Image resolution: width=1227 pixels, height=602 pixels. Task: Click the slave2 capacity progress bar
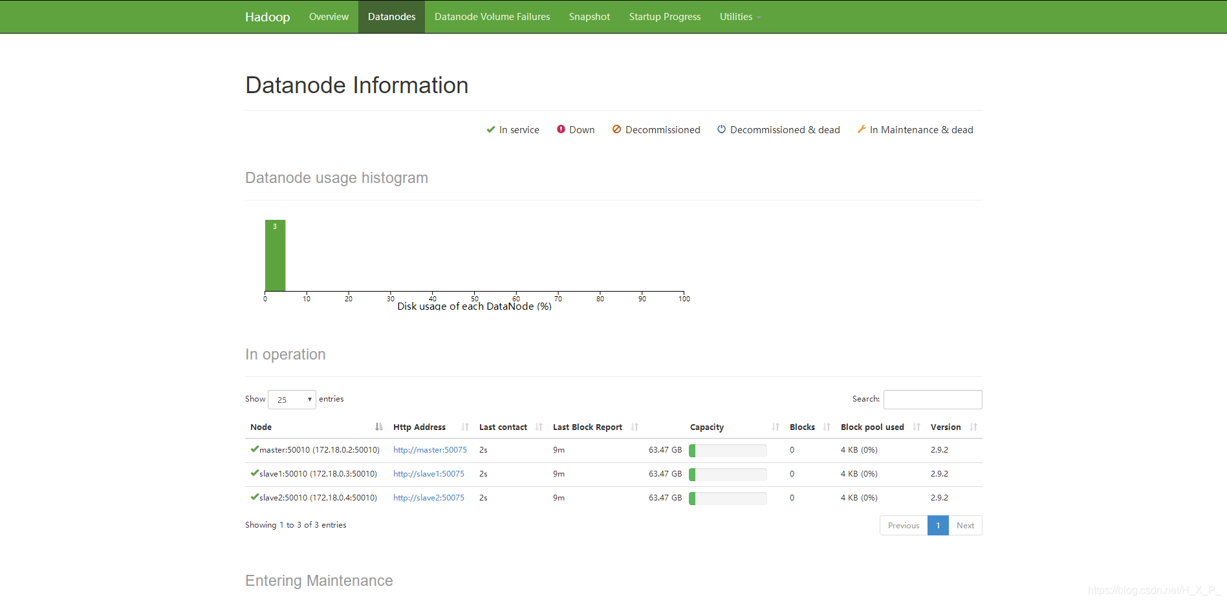pos(728,499)
